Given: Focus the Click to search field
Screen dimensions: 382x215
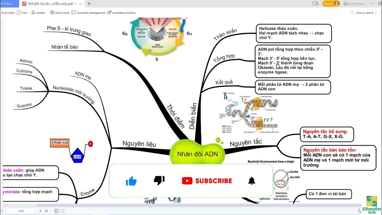Looking at the screenshot, I should (364, 13).
